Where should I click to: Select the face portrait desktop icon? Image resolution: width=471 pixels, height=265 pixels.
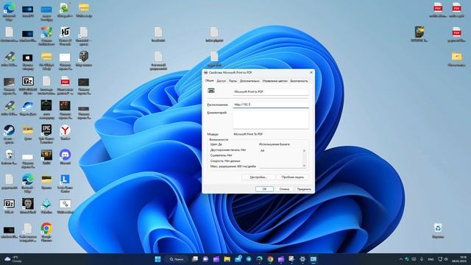28,206
